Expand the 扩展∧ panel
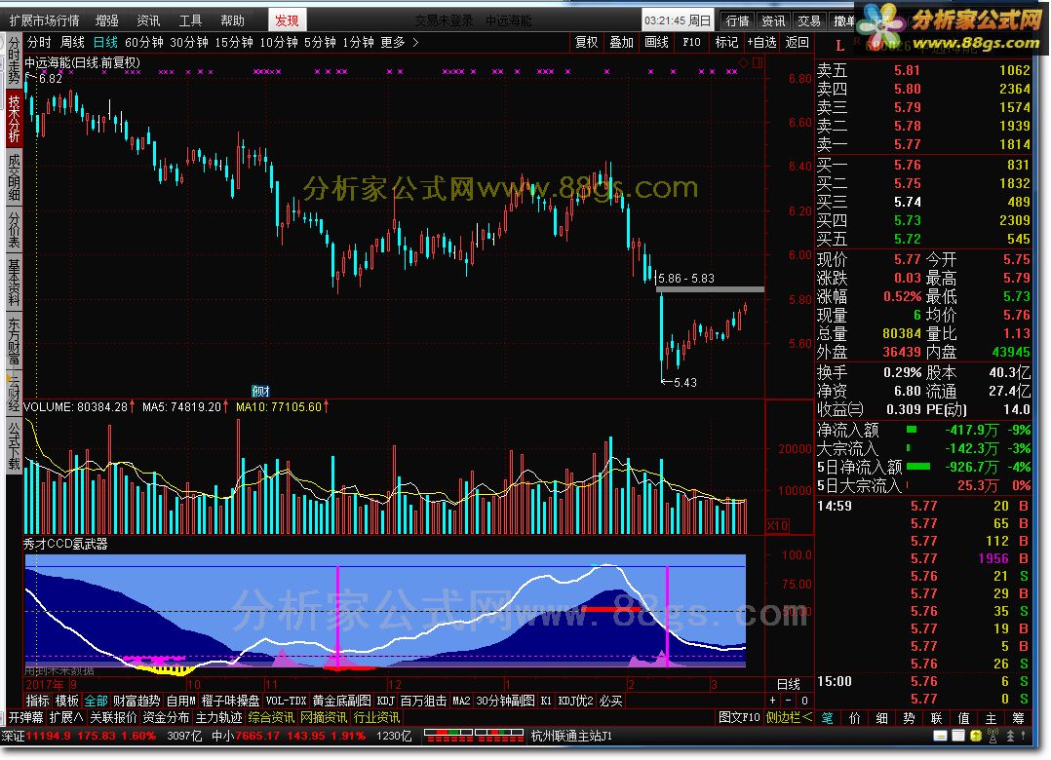1051x760 pixels. [x=66, y=718]
